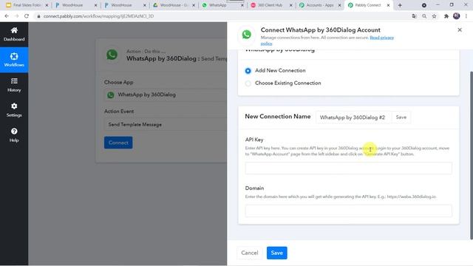Open the Read privacy policy link
The width and height of the screenshot is (473, 266).
327,41
